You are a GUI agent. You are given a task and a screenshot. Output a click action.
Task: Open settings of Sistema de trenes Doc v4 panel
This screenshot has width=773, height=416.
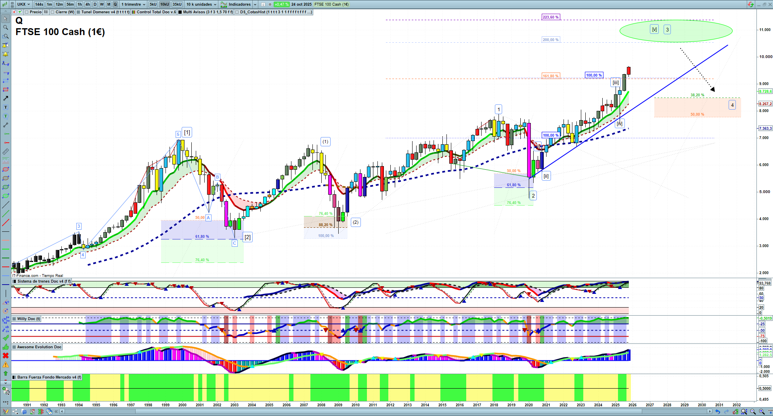pos(15,281)
